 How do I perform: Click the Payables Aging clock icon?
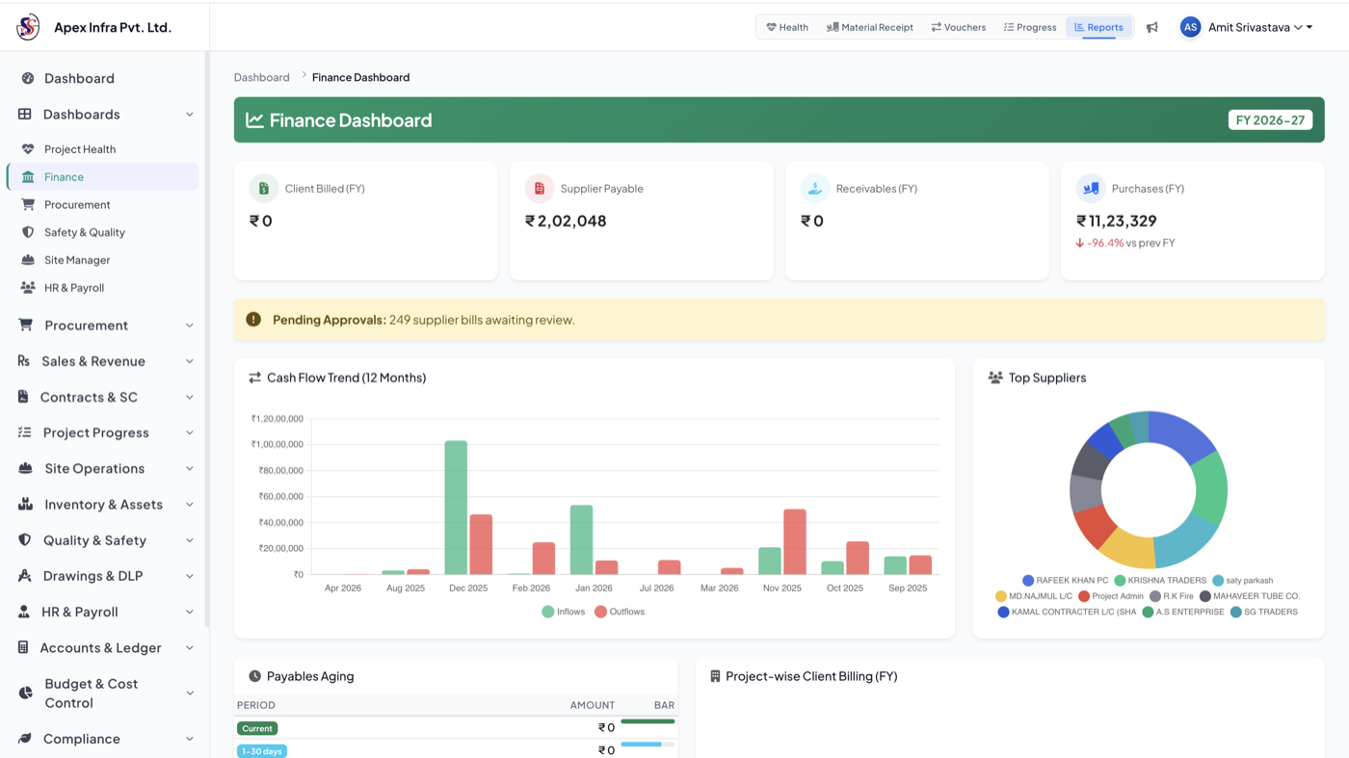click(x=255, y=676)
